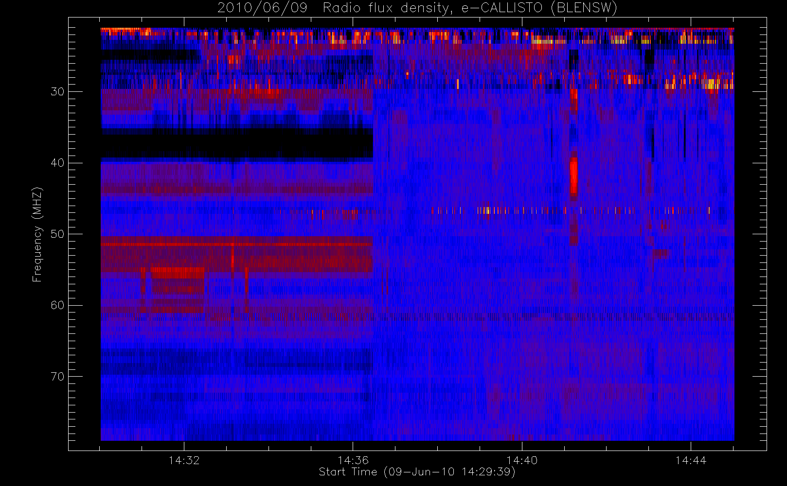Click the 'Start Time (09-Jun-10 14:29:39)' label
The width and height of the screenshot is (787, 486).
(x=417, y=472)
